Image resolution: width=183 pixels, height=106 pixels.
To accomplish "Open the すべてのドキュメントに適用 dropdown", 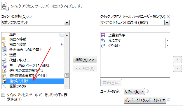I will click(x=167, y=23).
